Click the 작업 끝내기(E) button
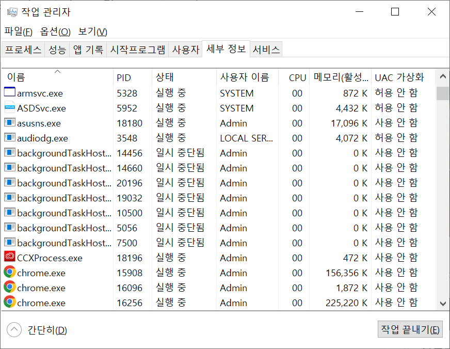Image resolution: width=450 pixels, height=349 pixels. click(410, 329)
